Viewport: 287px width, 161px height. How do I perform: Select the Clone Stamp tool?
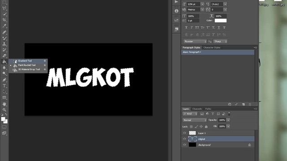point(4,44)
